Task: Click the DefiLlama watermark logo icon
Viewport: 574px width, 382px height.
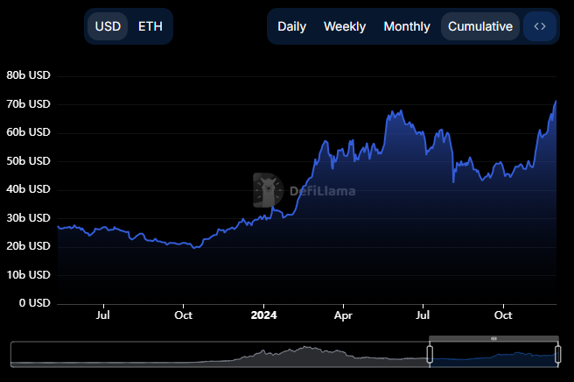Action: [x=268, y=189]
